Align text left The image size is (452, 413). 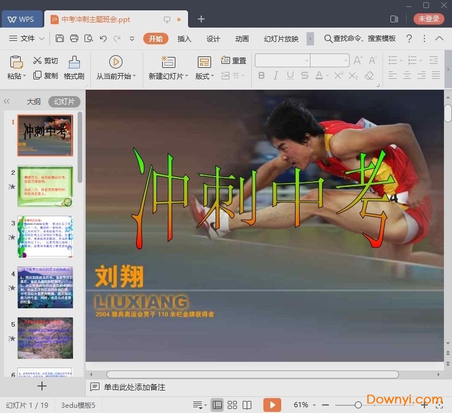(393, 75)
